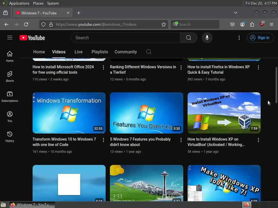The height and width of the screenshot is (208, 278).
Task: Open options for 5 Windows 7 Features video
Action: point(181,140)
